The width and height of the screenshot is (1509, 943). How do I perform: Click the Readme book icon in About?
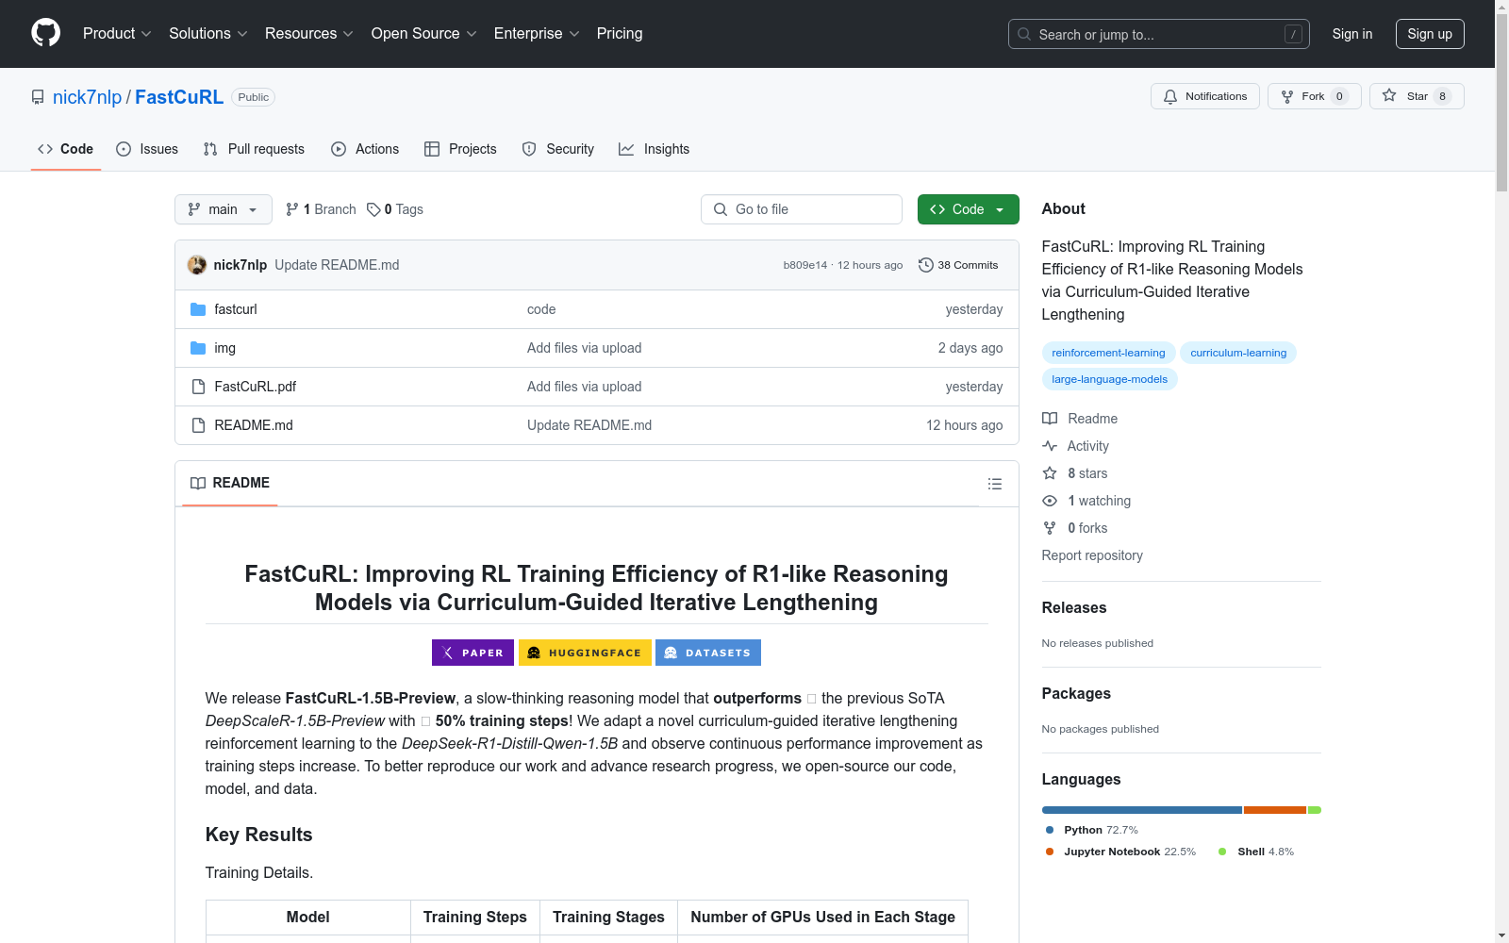pyautogui.click(x=1050, y=419)
